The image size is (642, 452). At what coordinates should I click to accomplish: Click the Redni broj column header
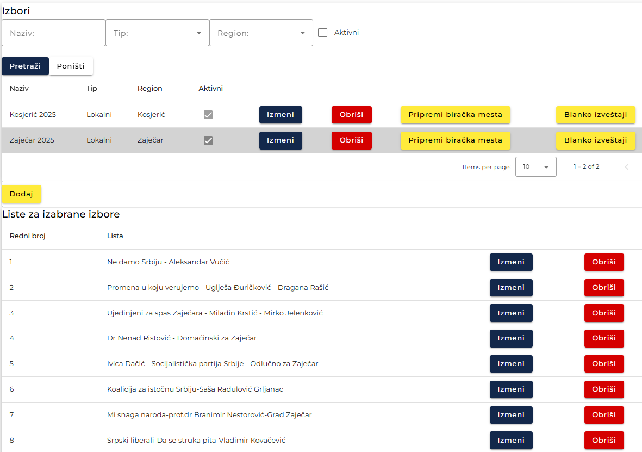(27, 236)
